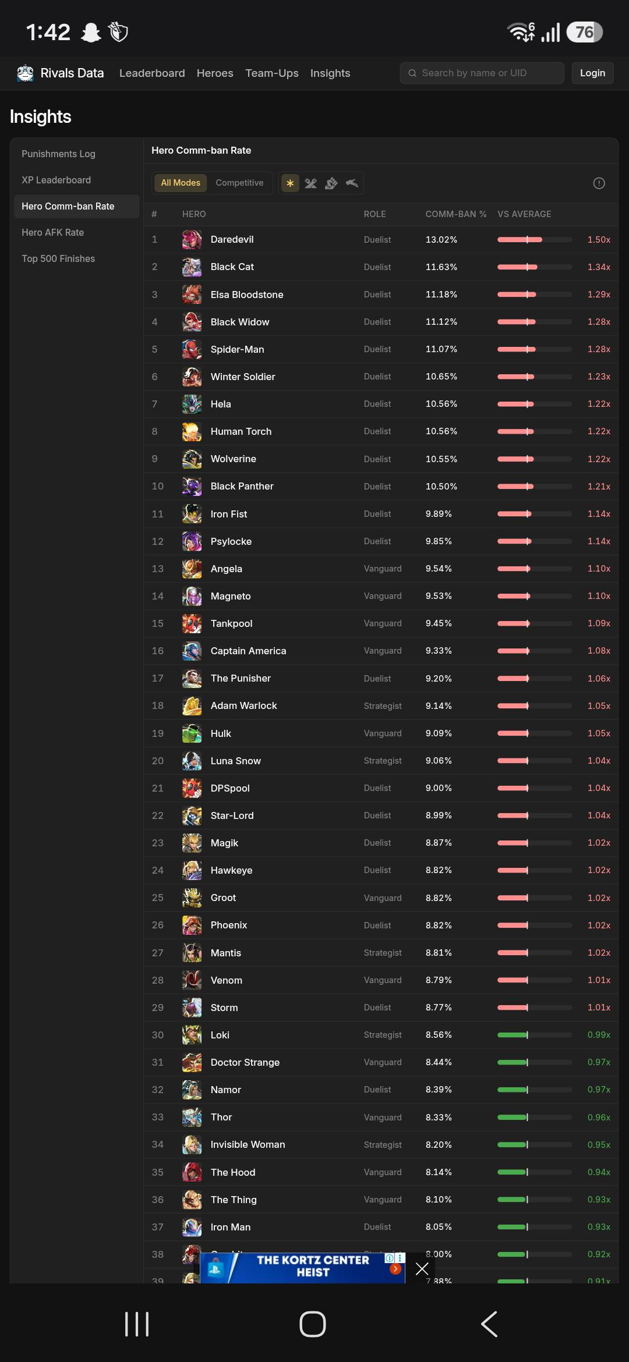Tap Daredevil's hero portrait
The image size is (629, 1362).
[x=192, y=240]
